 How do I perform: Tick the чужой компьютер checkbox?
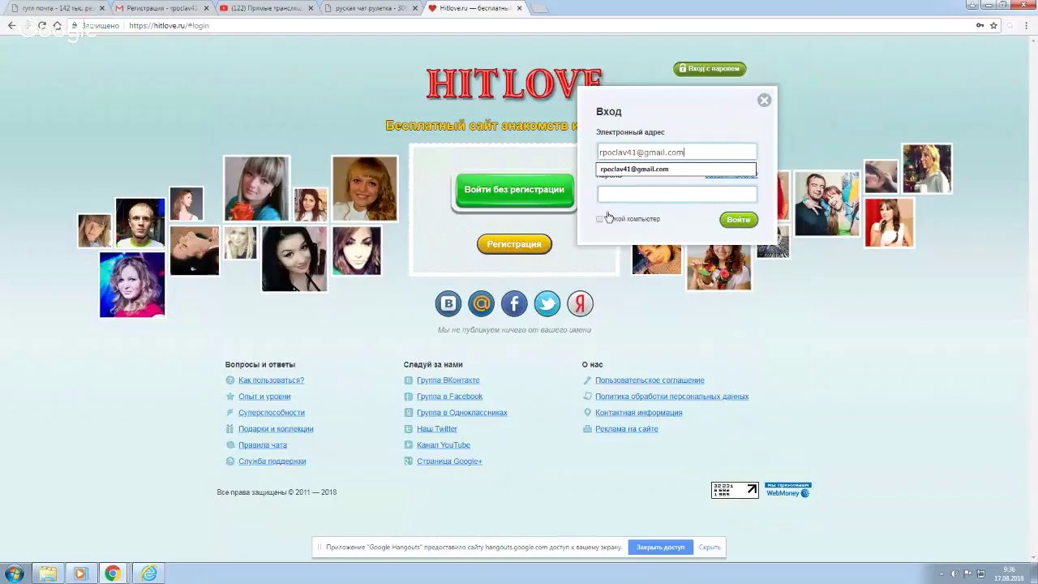(x=600, y=219)
